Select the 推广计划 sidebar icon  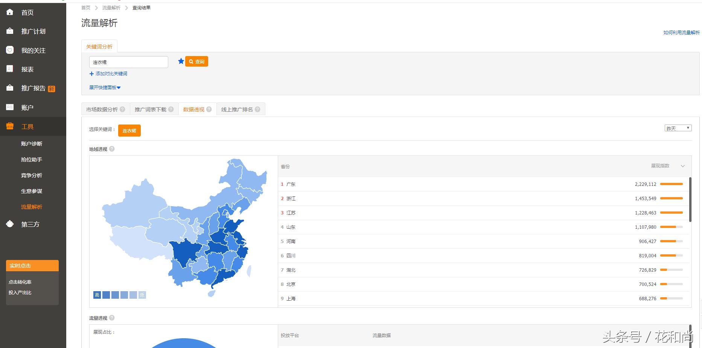pos(10,31)
